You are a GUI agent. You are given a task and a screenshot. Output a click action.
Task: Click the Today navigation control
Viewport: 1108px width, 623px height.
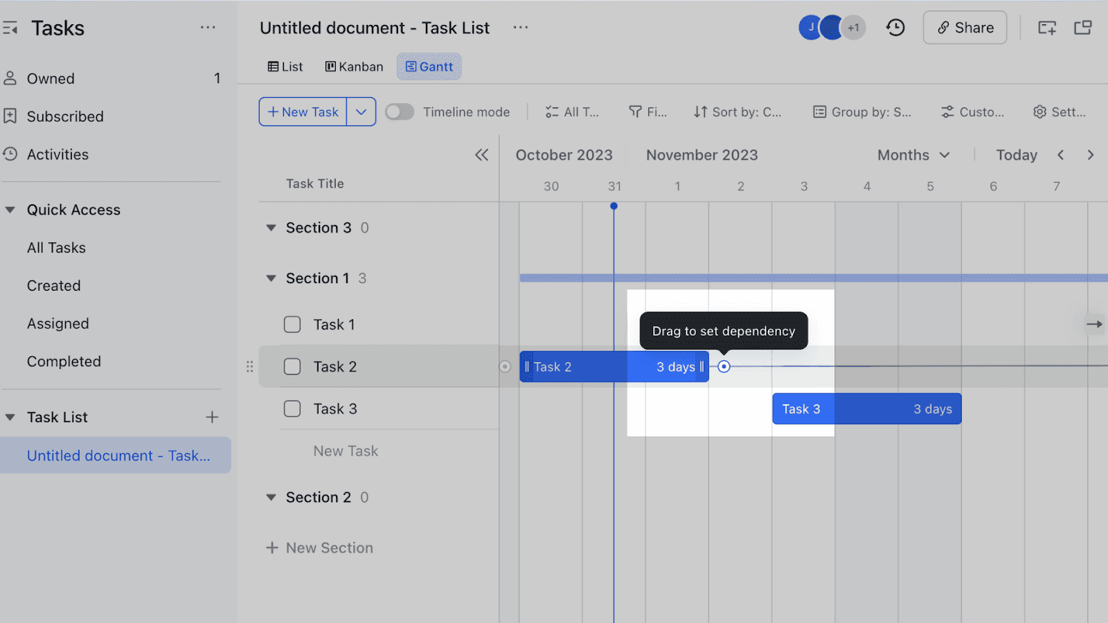click(x=1016, y=154)
